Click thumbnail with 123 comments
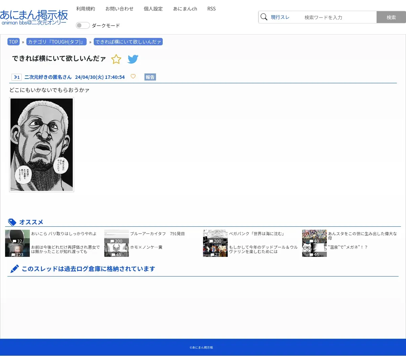The image size is (406, 356). (x=17, y=250)
